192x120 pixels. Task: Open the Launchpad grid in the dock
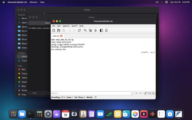click(13, 114)
